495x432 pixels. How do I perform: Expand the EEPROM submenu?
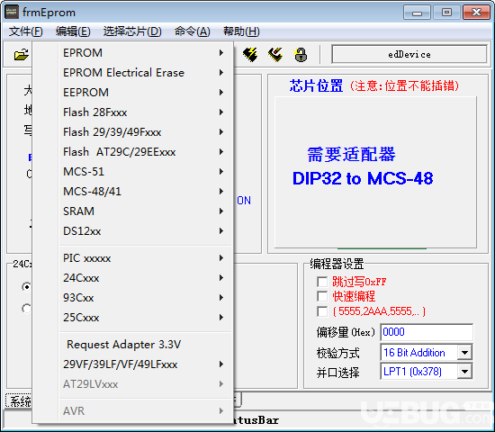(x=145, y=93)
